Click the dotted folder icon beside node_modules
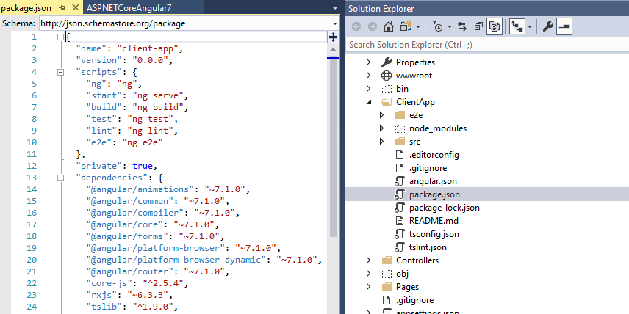Viewport: 629px width, 314px height. tap(400, 128)
